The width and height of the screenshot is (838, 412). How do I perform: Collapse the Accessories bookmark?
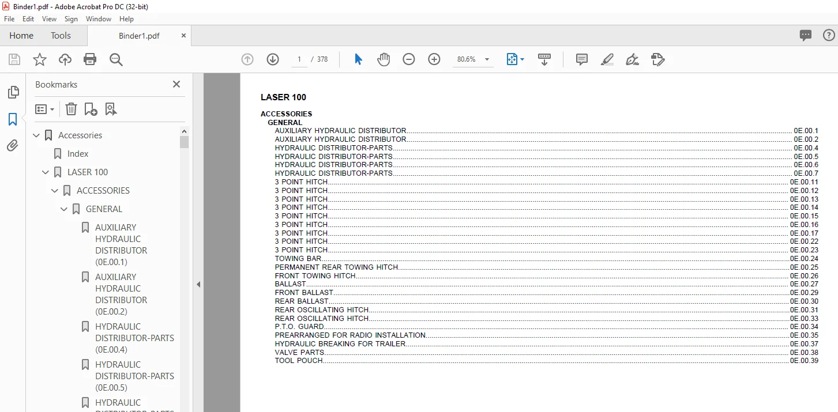(37, 135)
